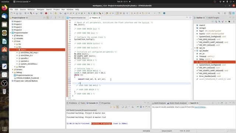Click the New file icon in toolbar
This screenshot has width=236, height=133.
tap(11, 13)
